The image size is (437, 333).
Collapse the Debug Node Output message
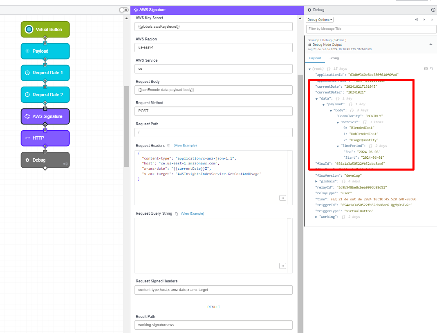[430, 44]
